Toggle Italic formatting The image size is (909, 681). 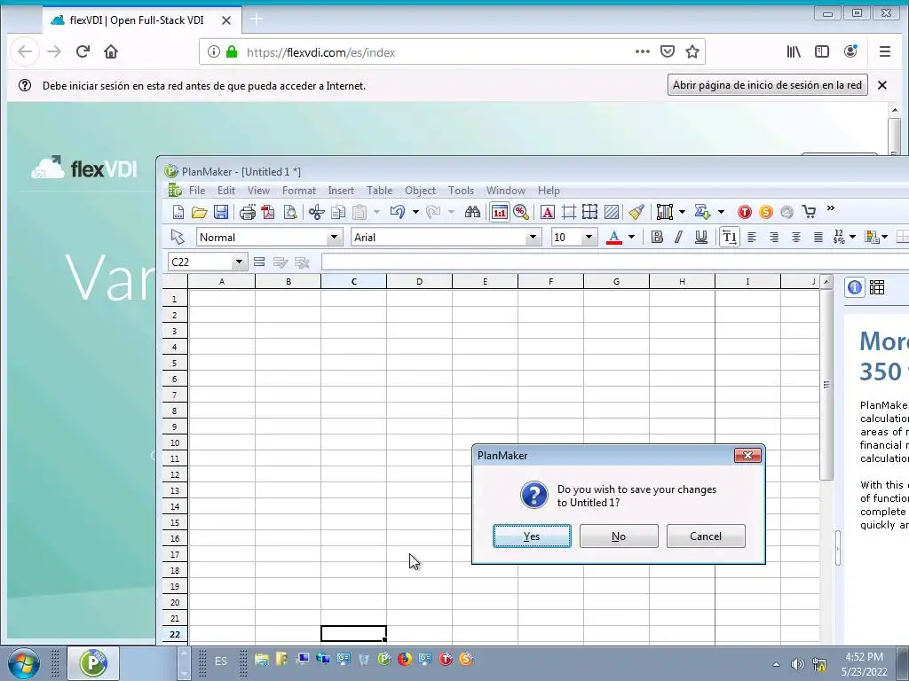pos(678,237)
